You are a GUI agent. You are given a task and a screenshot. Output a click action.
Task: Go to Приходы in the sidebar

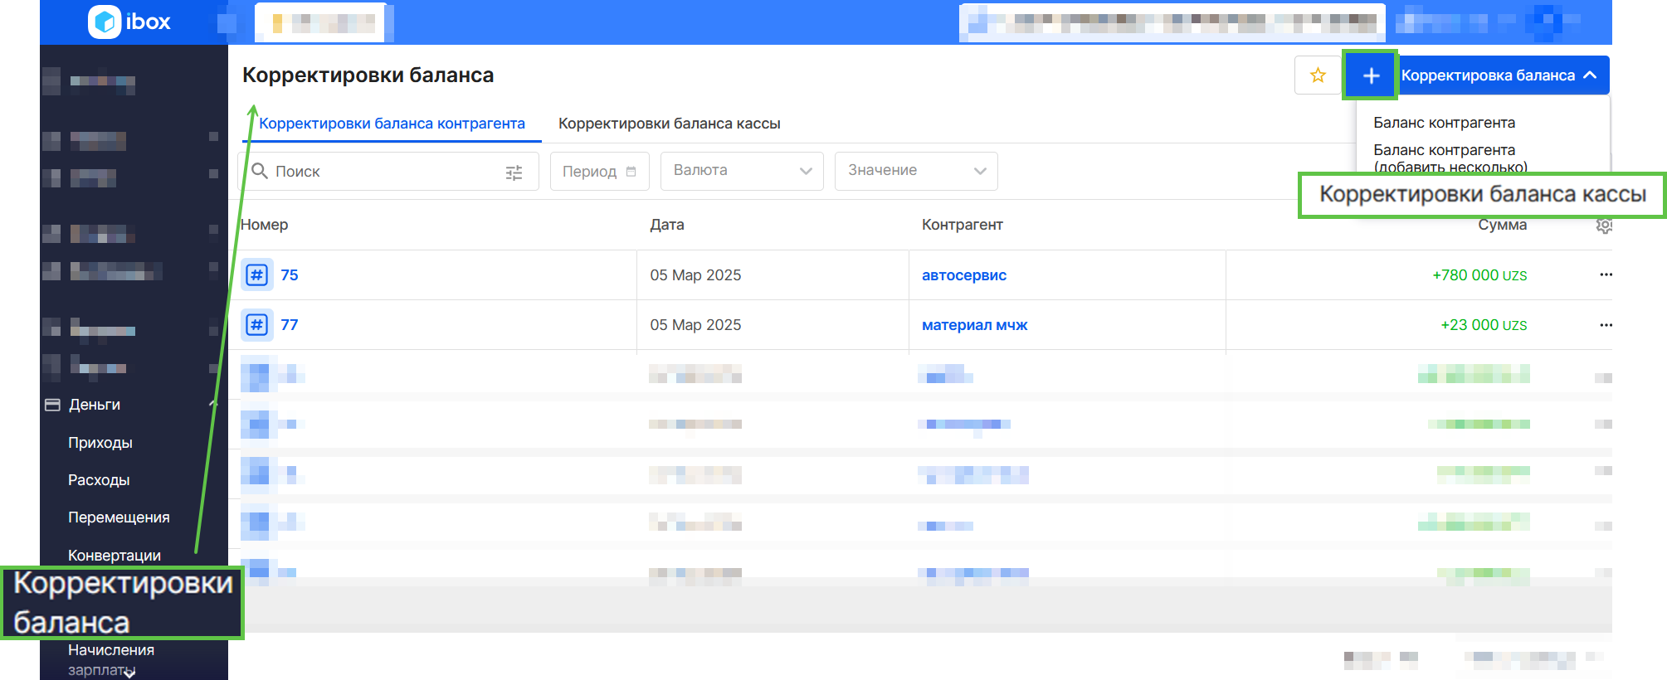pyautogui.click(x=100, y=443)
